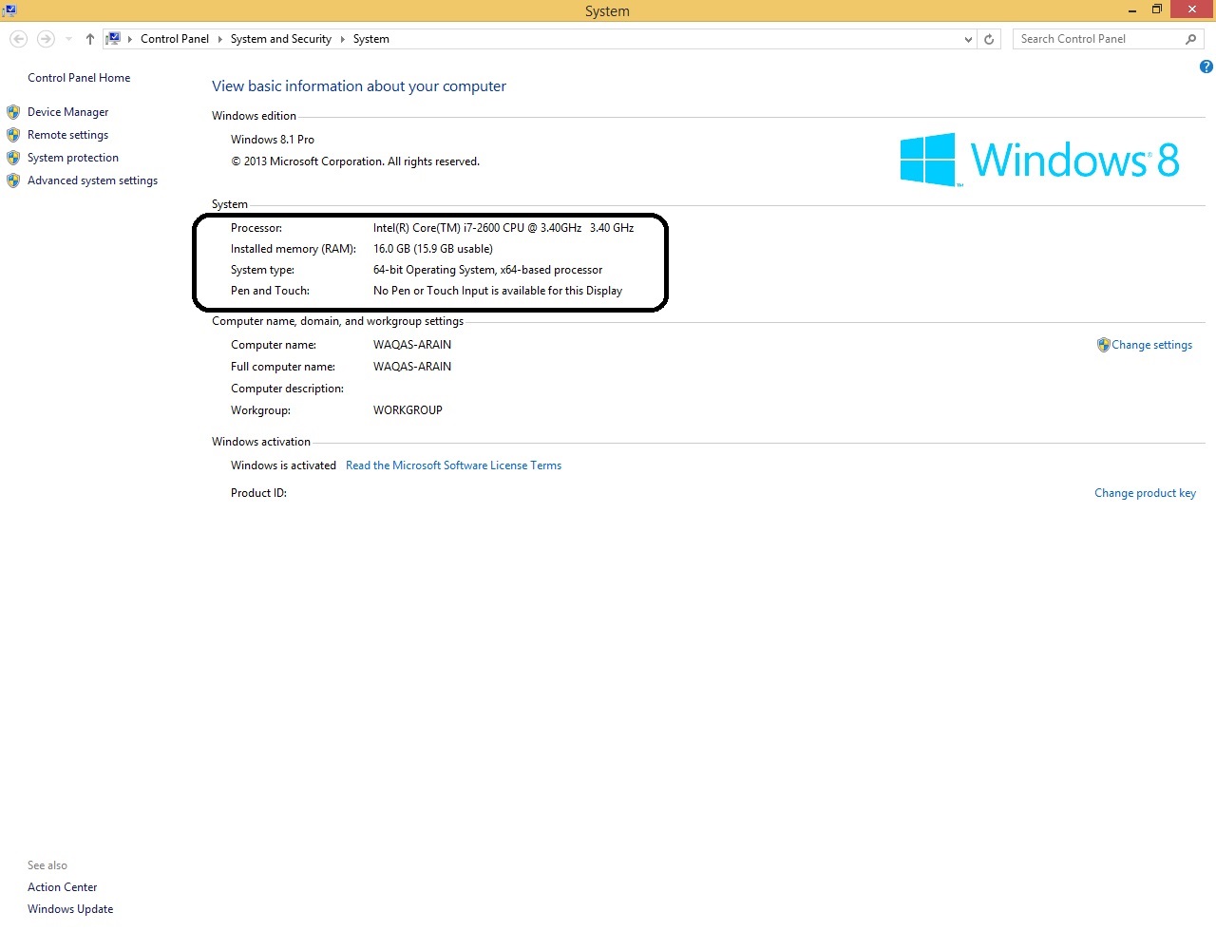Click the computer icon in address bar
Image resolution: width=1216 pixels, height=931 pixels.
tap(113, 39)
